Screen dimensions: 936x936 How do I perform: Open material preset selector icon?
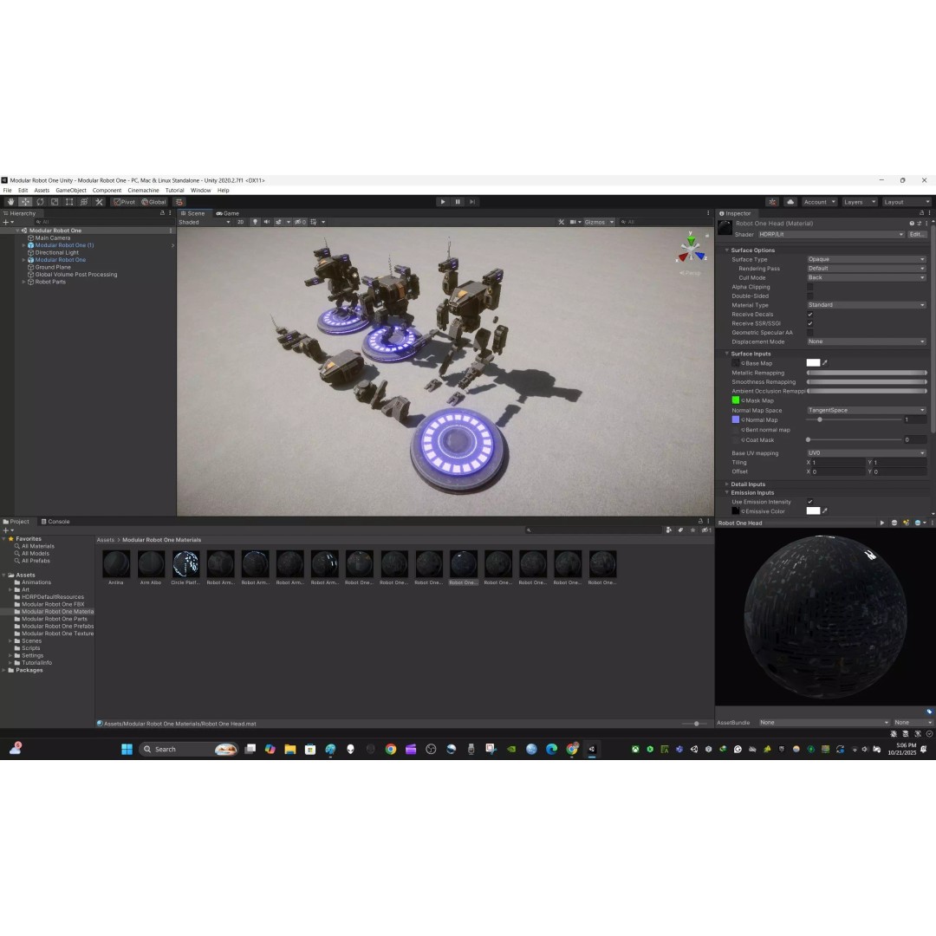920,224
